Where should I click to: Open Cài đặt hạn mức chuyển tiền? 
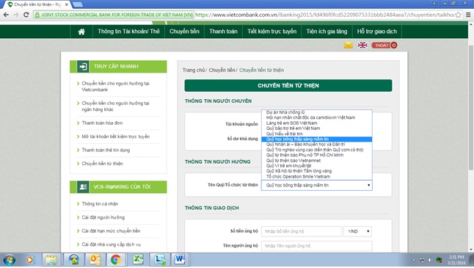(x=111, y=231)
